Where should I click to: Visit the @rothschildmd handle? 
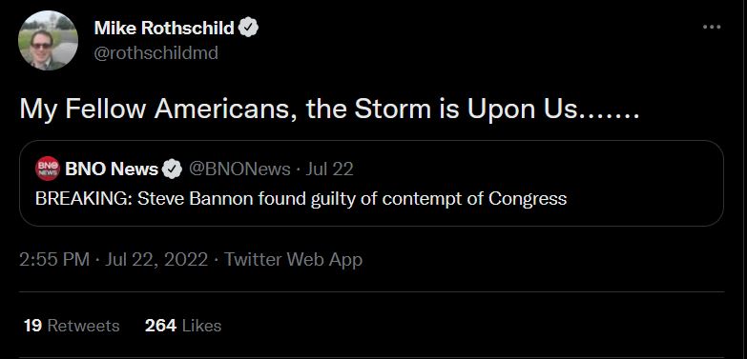(156, 52)
